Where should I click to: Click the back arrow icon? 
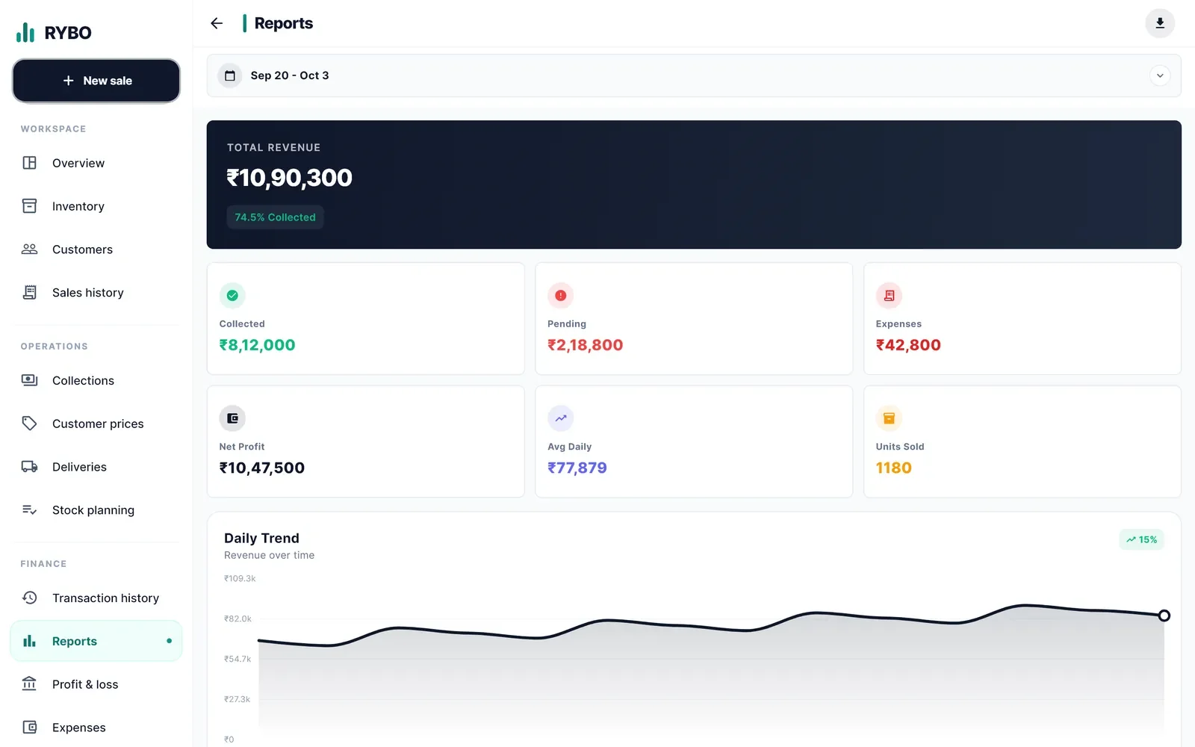tap(217, 23)
